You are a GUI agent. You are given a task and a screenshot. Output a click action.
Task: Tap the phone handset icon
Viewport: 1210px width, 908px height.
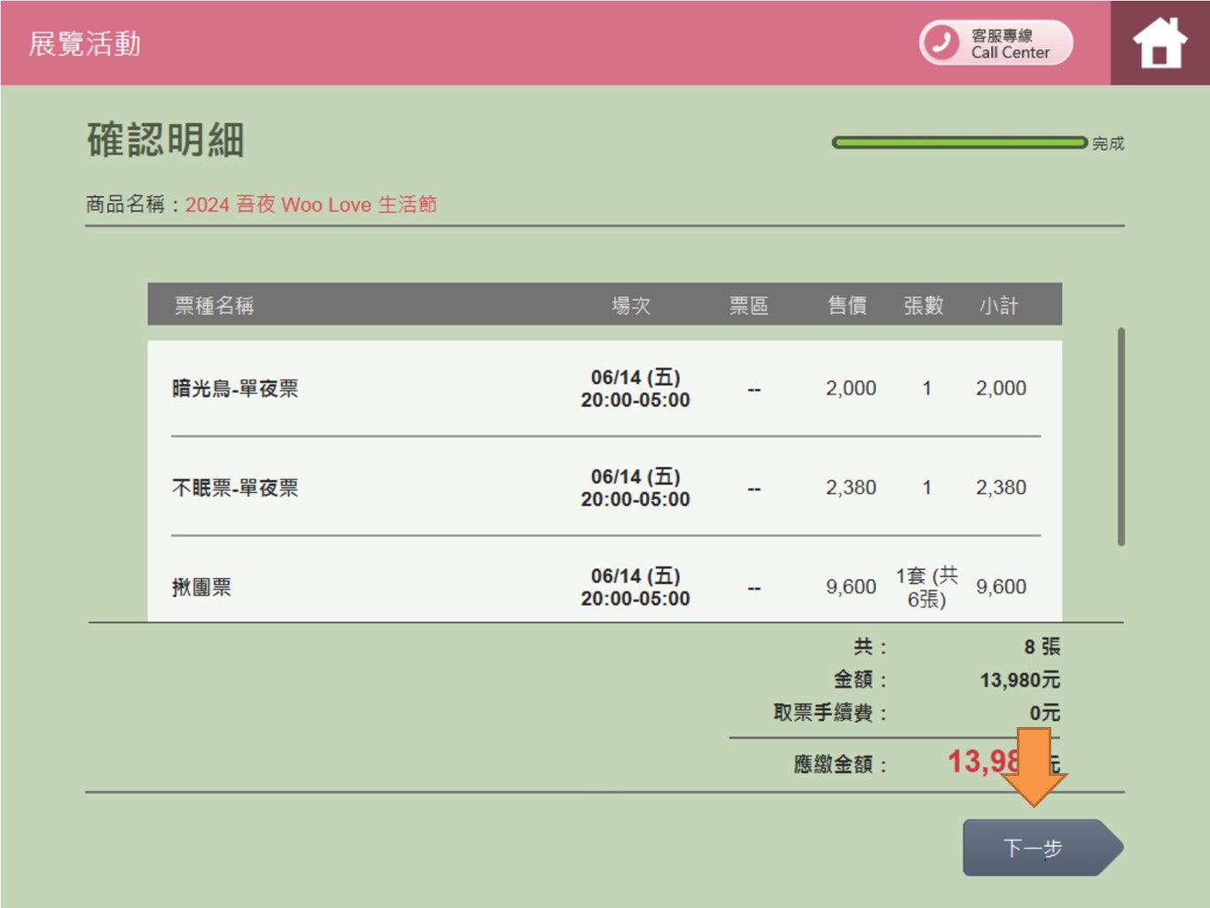pyautogui.click(x=941, y=43)
